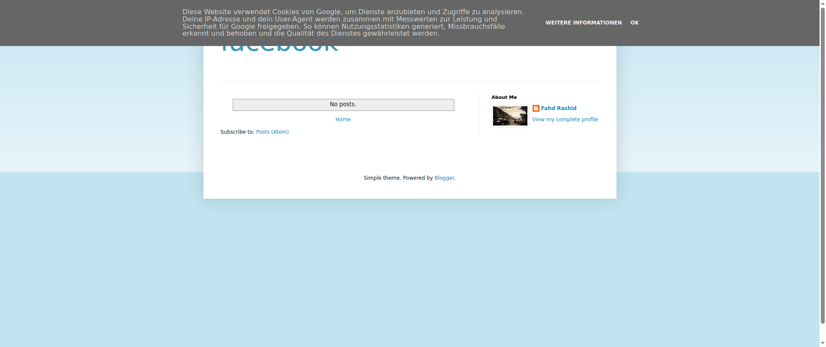
Task: Click the Home link below No posts
Action: coord(343,120)
